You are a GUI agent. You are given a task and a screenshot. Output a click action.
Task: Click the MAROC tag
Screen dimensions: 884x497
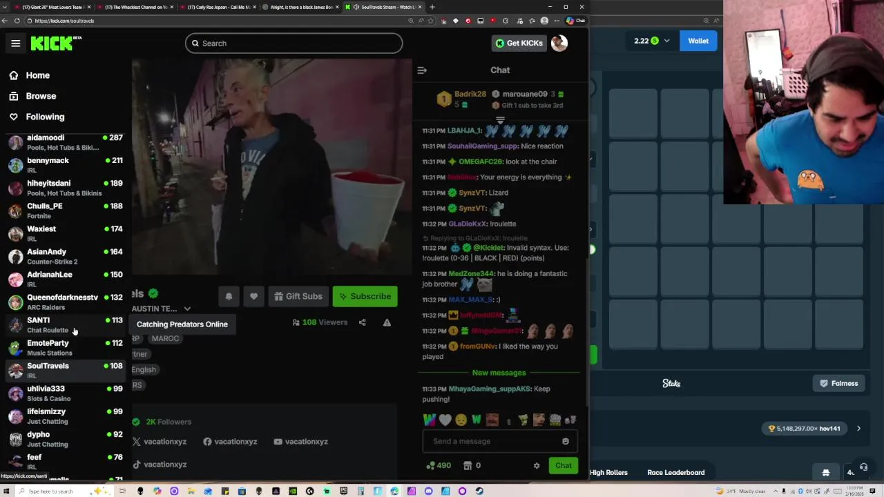(165, 338)
